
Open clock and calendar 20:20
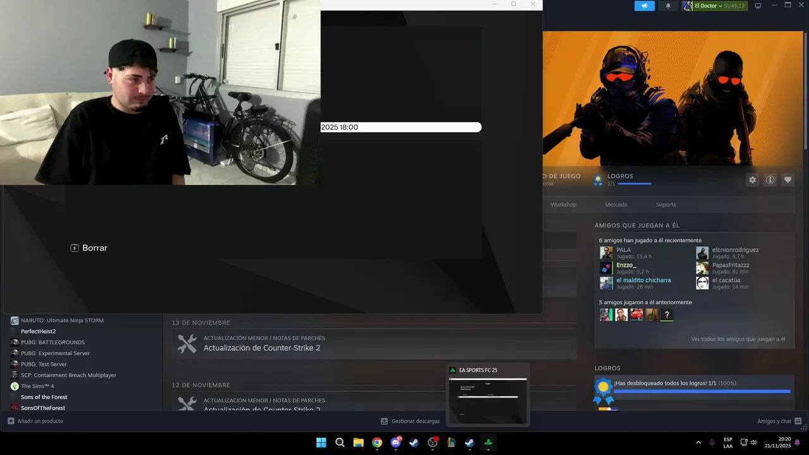coord(778,442)
